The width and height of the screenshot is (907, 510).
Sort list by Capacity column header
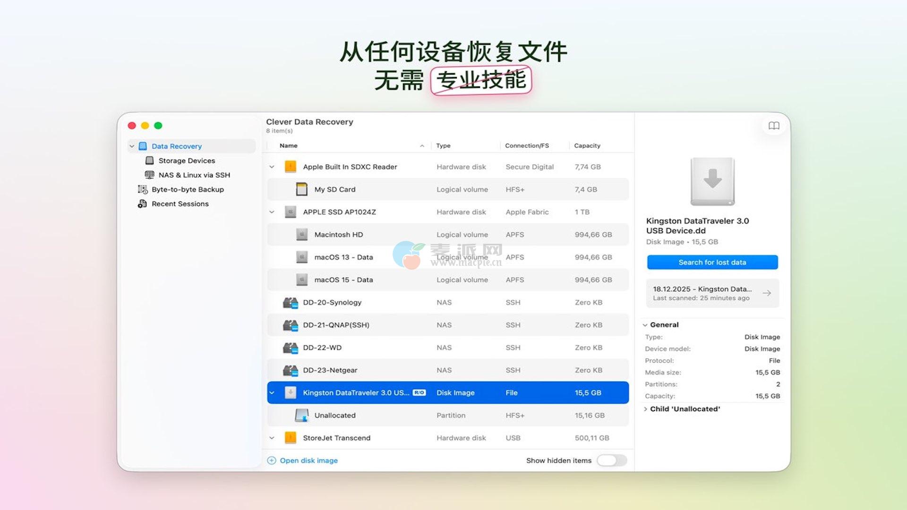pos(587,145)
